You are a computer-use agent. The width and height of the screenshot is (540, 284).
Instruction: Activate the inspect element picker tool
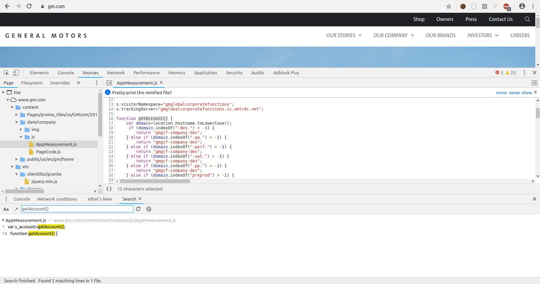coord(6,73)
